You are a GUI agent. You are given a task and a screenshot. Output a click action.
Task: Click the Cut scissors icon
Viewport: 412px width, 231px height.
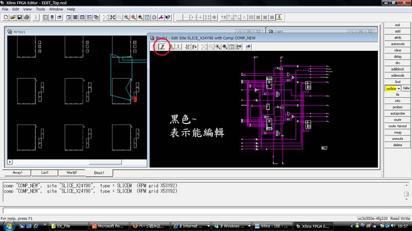36,17
